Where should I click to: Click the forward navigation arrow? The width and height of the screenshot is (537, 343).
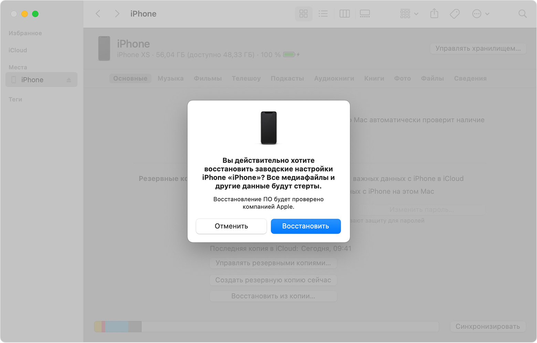tap(117, 14)
